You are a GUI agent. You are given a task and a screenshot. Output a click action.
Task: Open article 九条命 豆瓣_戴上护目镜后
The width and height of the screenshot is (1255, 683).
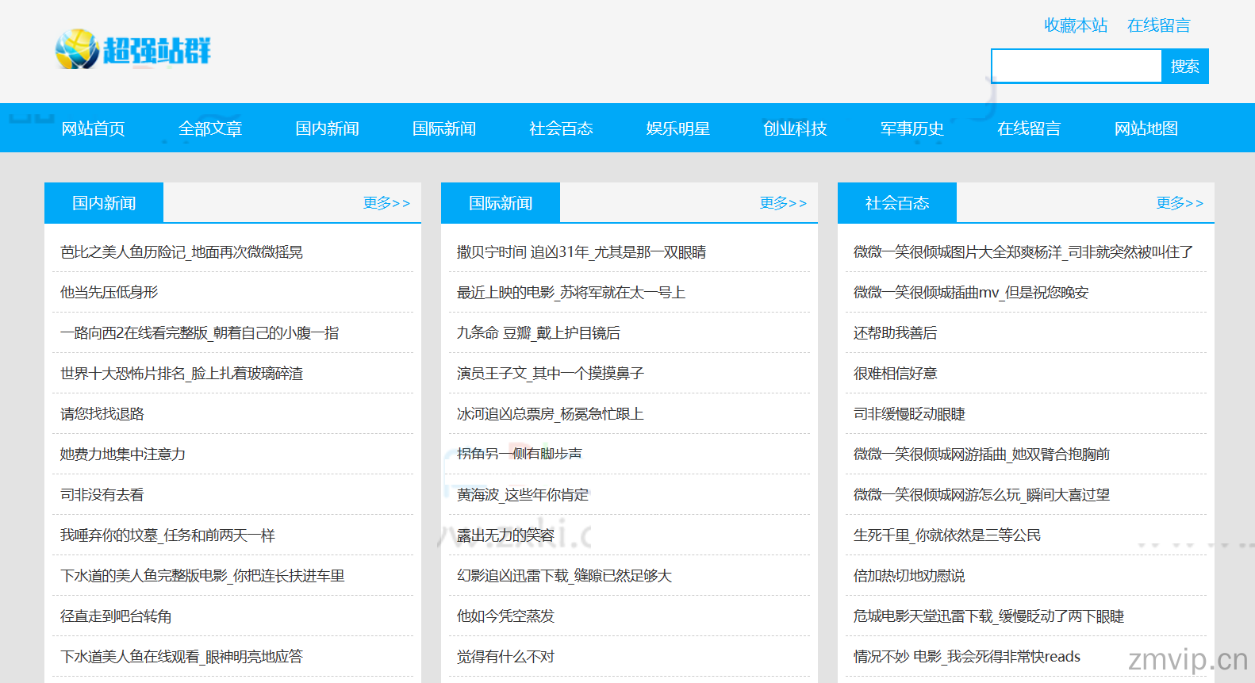pos(539,333)
